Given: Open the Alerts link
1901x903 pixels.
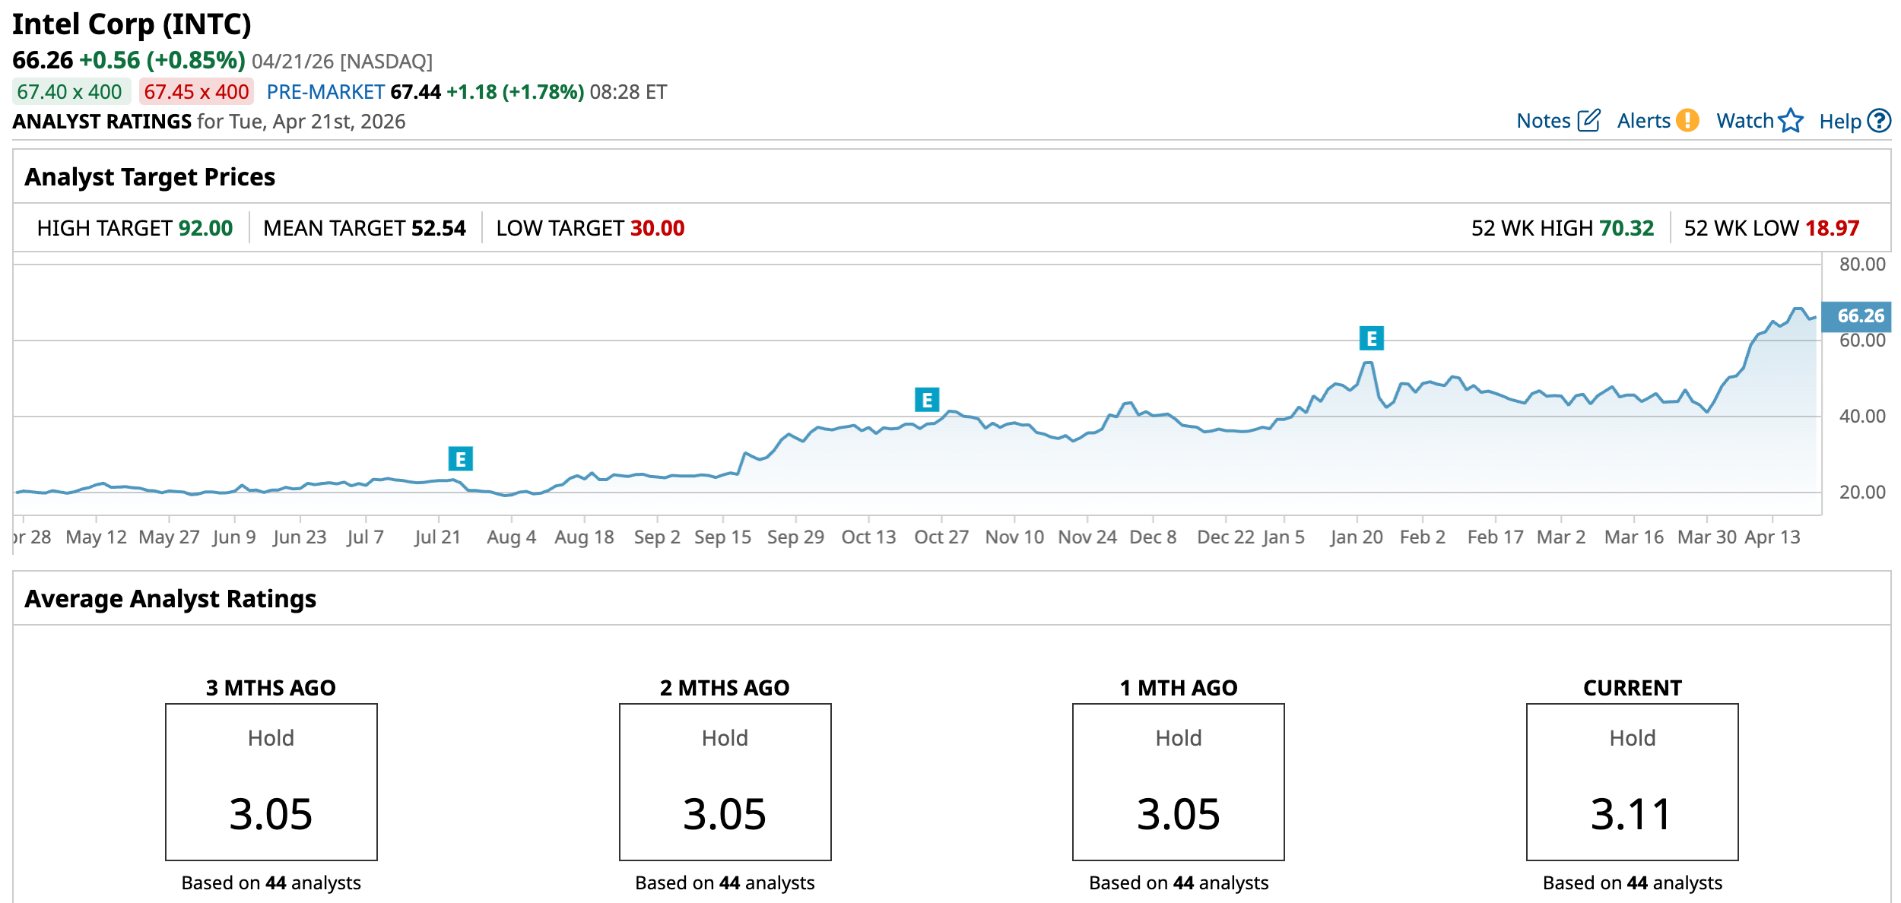Looking at the screenshot, I should point(1642,121).
